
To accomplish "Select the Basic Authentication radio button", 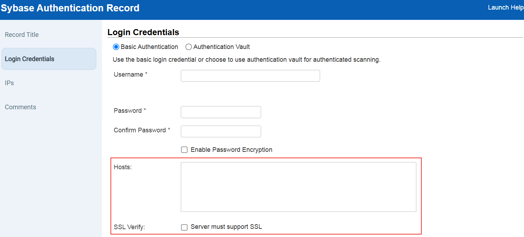I will [116, 46].
